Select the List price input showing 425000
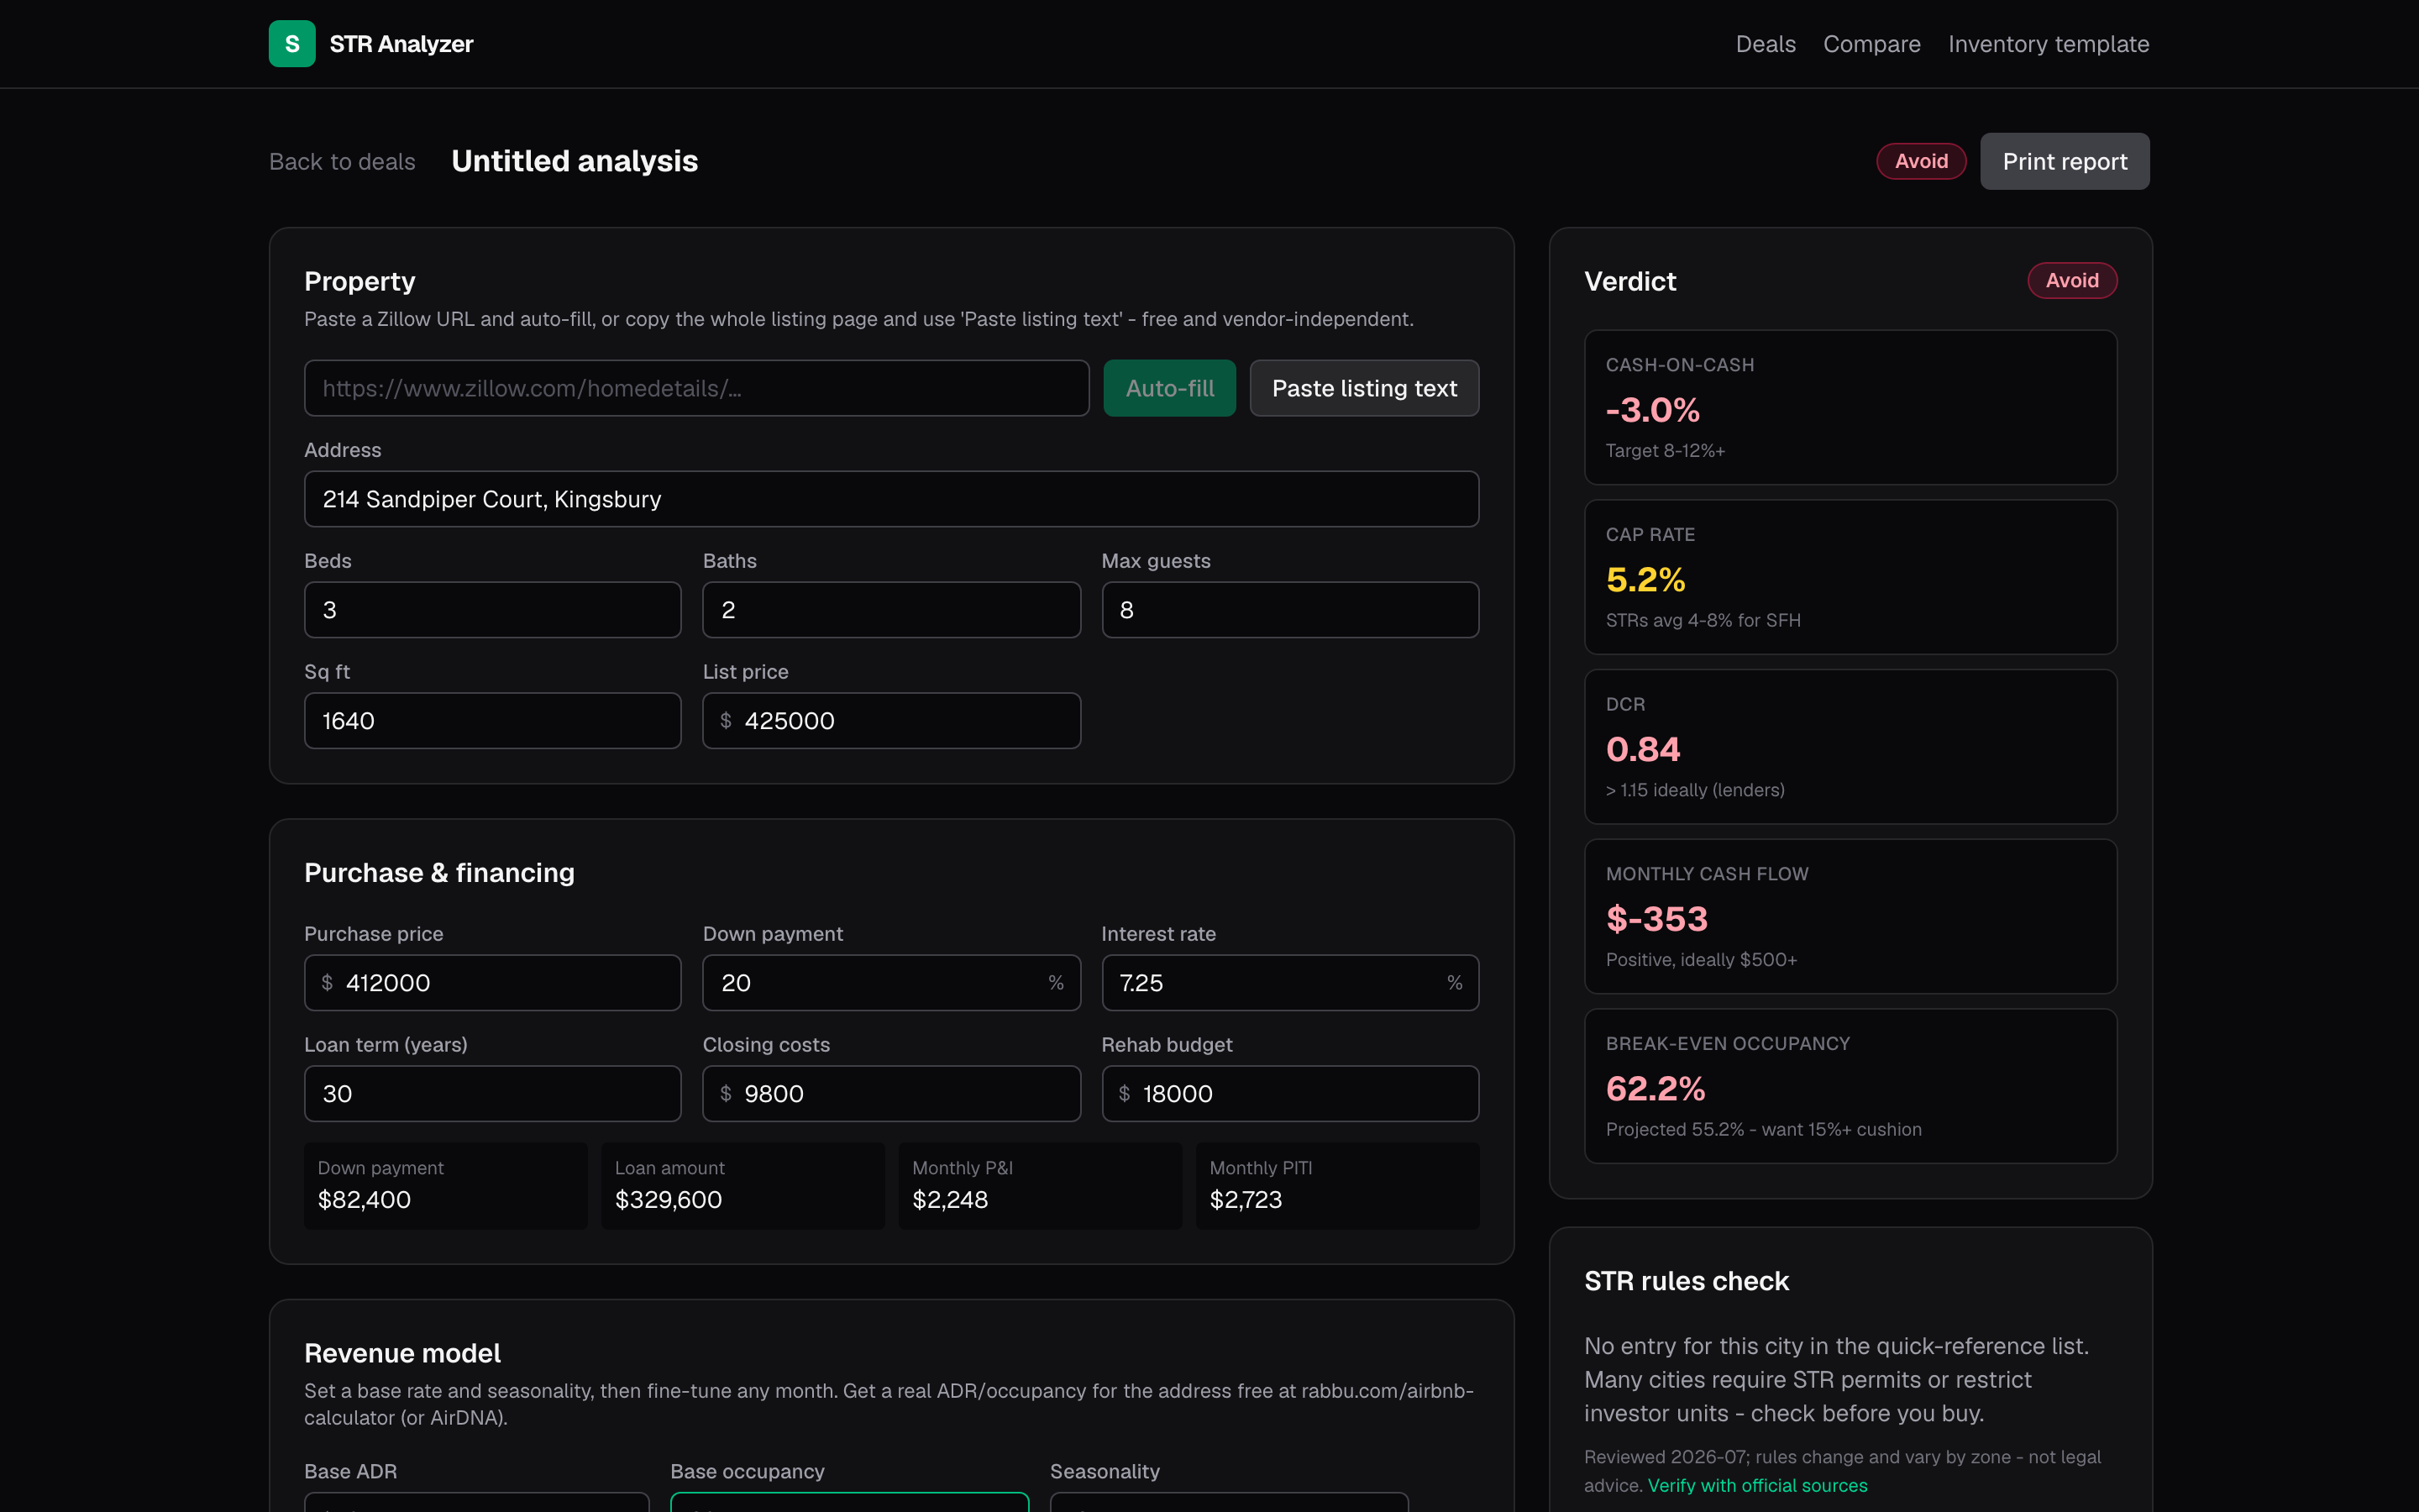This screenshot has height=1512, width=2419. pos(892,721)
